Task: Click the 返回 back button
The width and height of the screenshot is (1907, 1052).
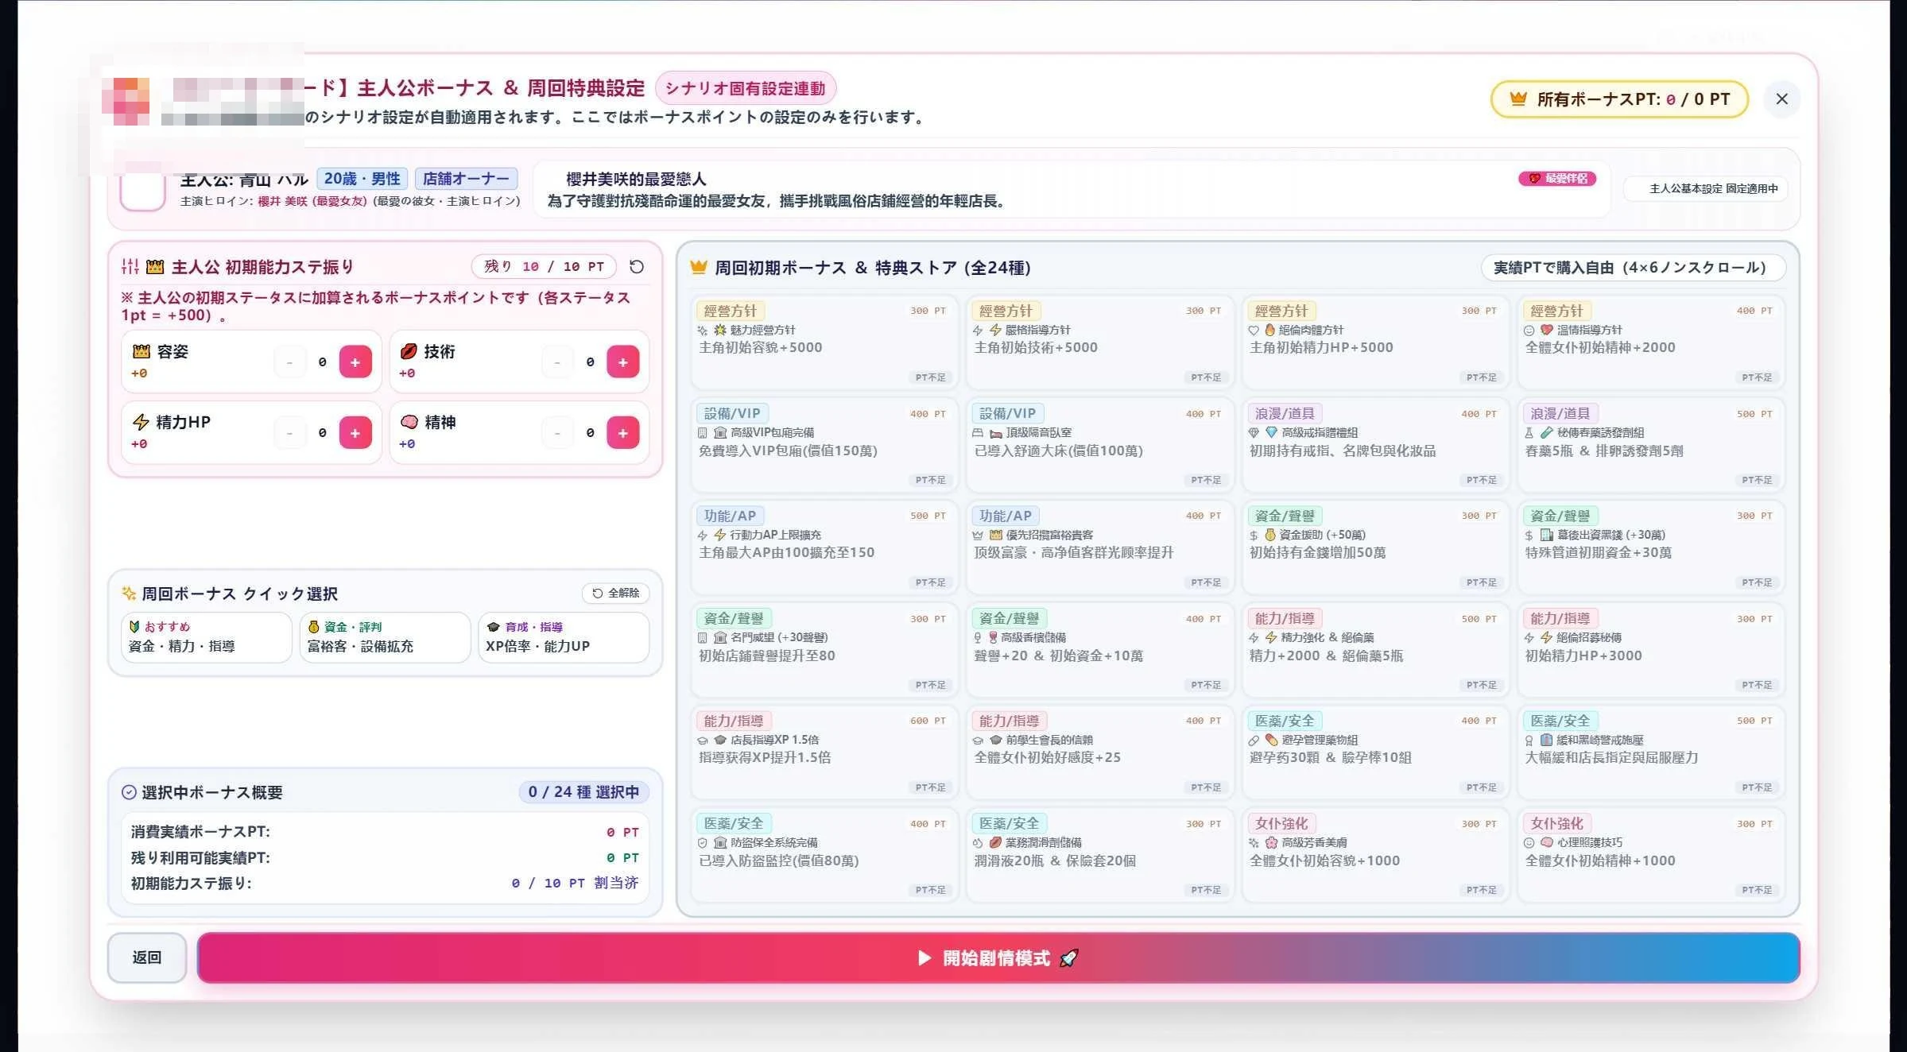Action: point(147,957)
